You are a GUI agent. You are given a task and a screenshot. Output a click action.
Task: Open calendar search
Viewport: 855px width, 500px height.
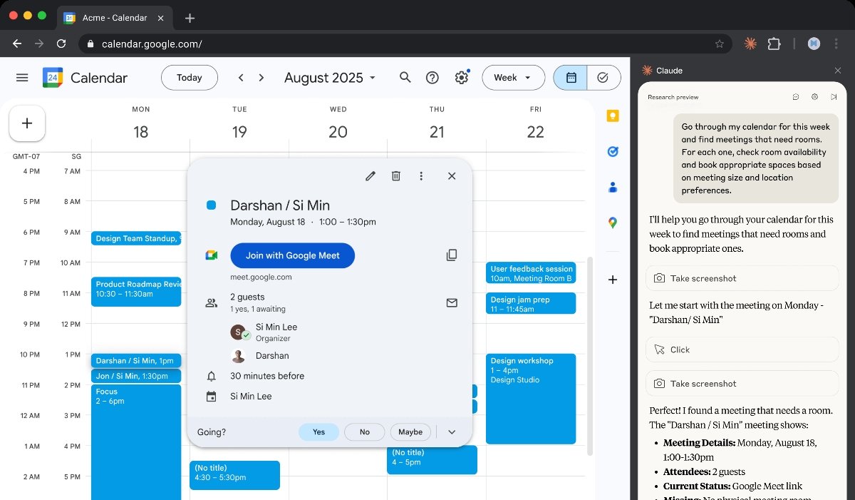405,77
